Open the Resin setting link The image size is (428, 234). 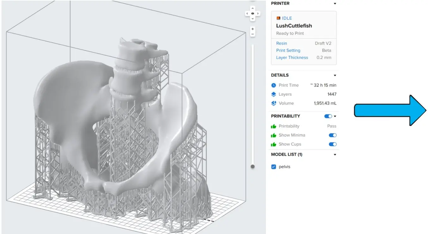(282, 43)
